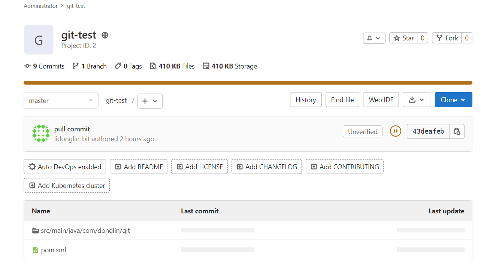Viewport: 502px width, 277px height.
Task: Open the 410 KB Storage stat
Action: pyautogui.click(x=230, y=66)
